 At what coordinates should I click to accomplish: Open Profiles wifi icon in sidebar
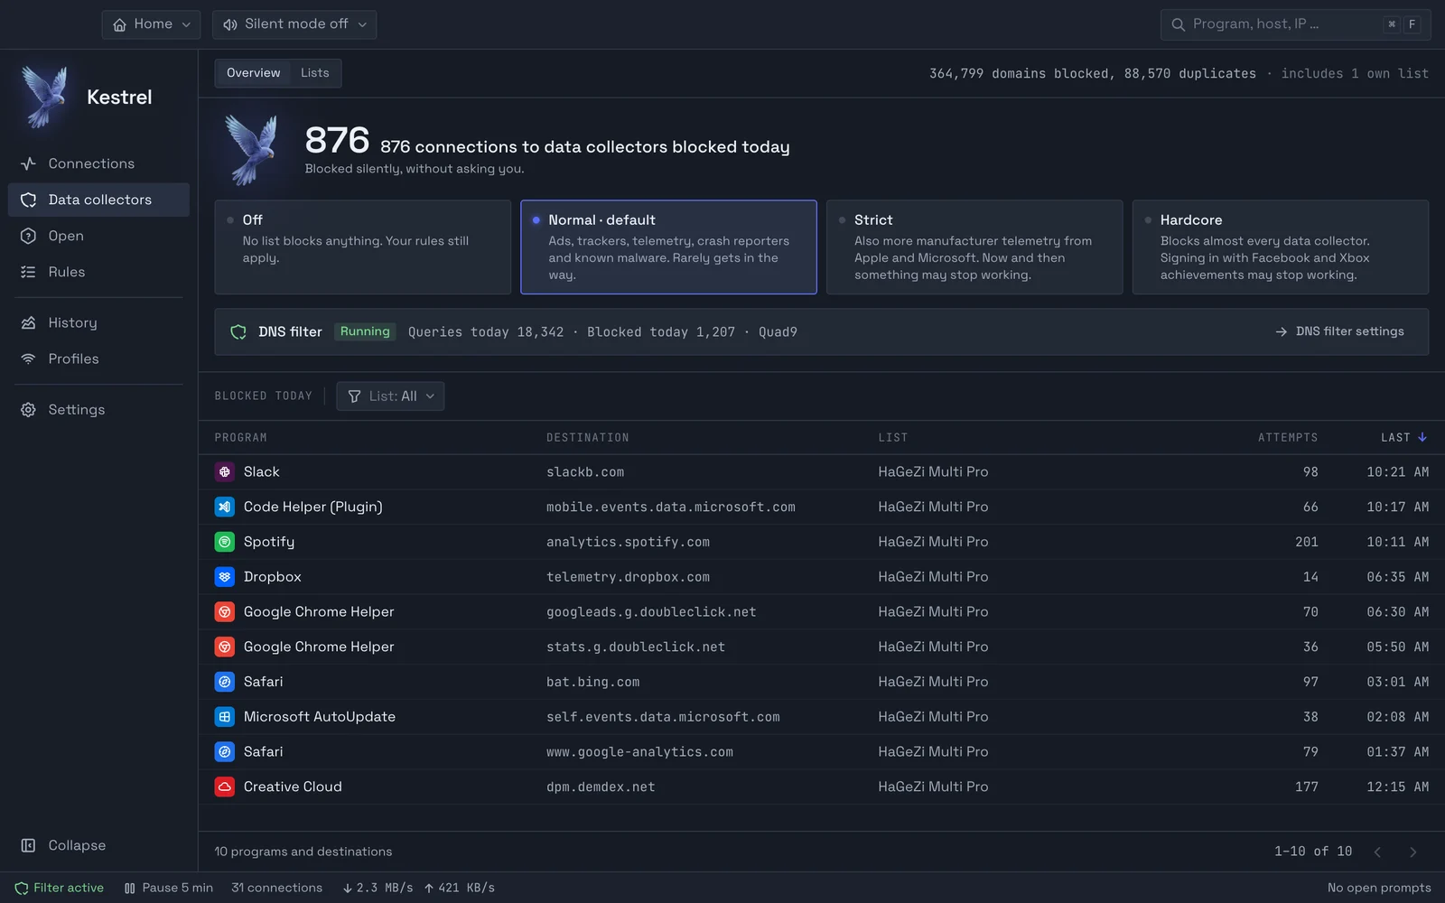(28, 358)
